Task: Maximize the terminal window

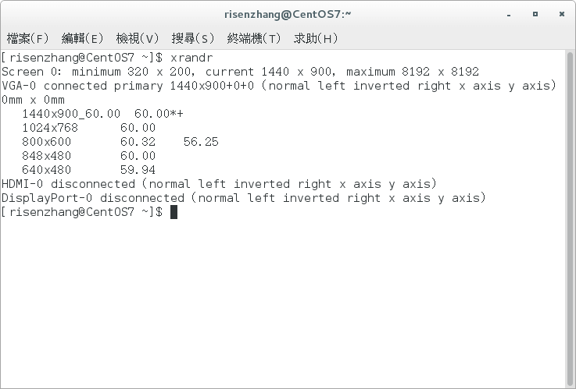Action: (x=535, y=13)
